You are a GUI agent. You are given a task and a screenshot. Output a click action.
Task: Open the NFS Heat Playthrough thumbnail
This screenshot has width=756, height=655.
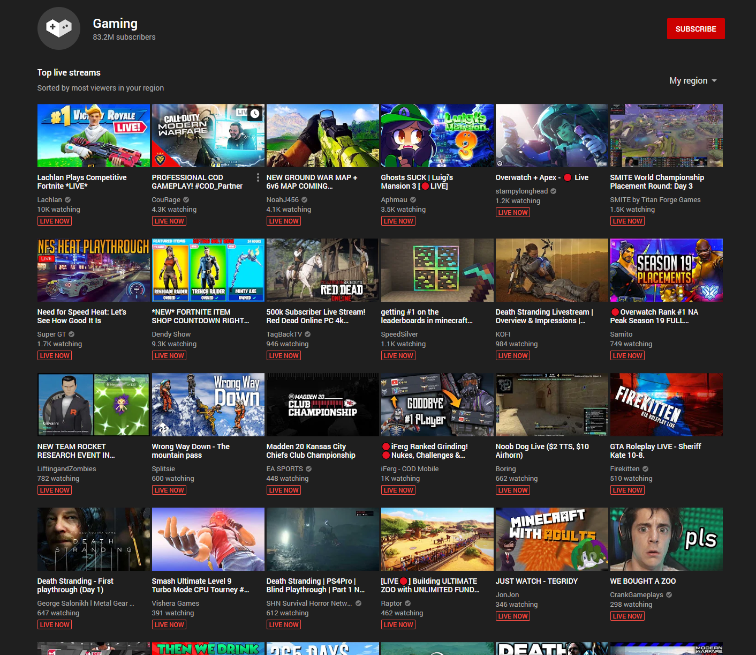click(94, 270)
